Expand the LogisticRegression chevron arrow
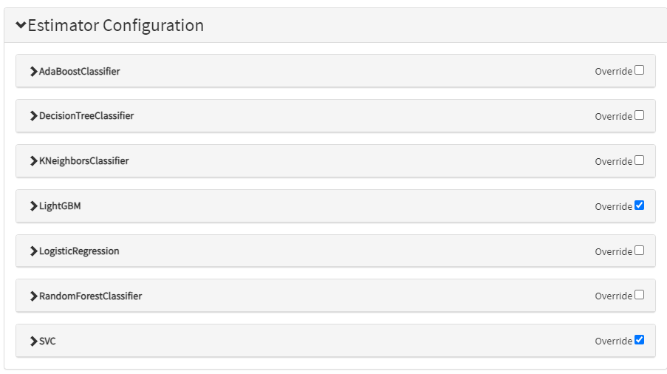This screenshot has height=374, width=667. 33,251
